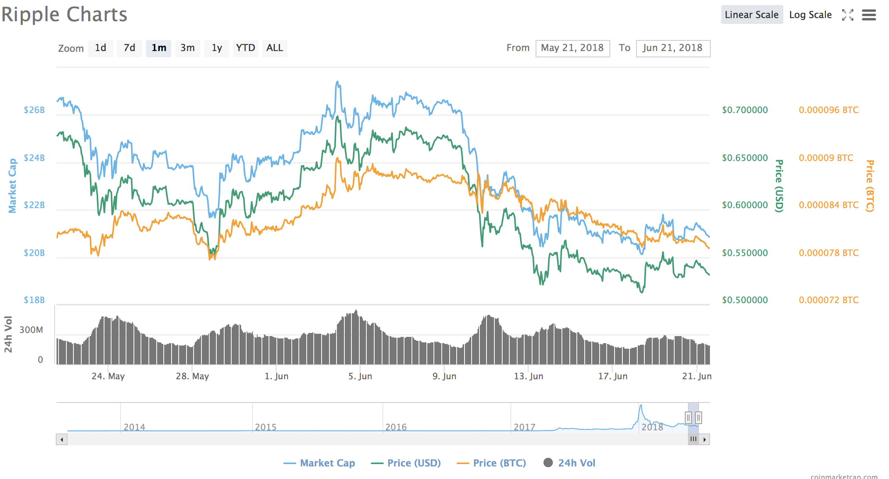Click the vertical Market Cap axis title
The height and width of the screenshot is (479, 889).
13,186
